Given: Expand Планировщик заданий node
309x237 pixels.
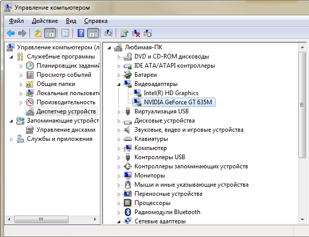Looking at the screenshot, I should click(x=21, y=66).
